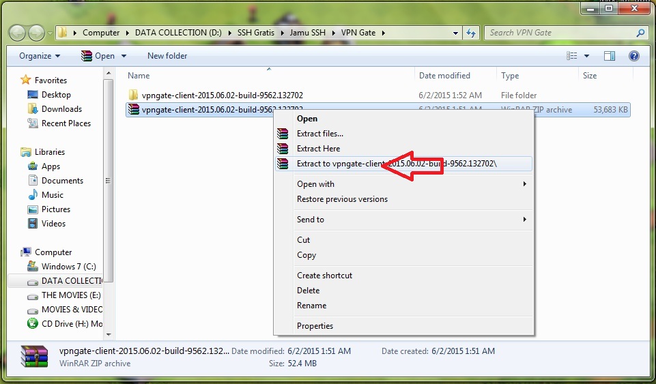Select the vpngate-client file folder row

377,95
